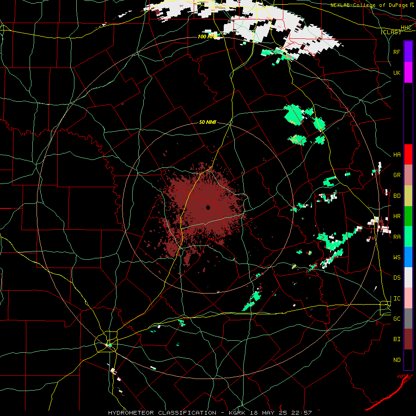This screenshot has width=416, height=416.
Task: Select the pinkish GR legend swatch
Action: tap(408, 175)
